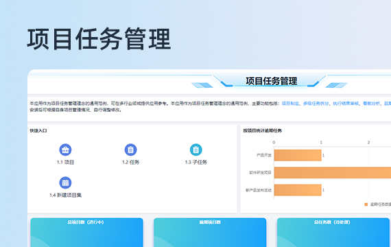Screen dimensions: 391x247
Task: Click the 执行结果审核 link
Action: point(346,104)
